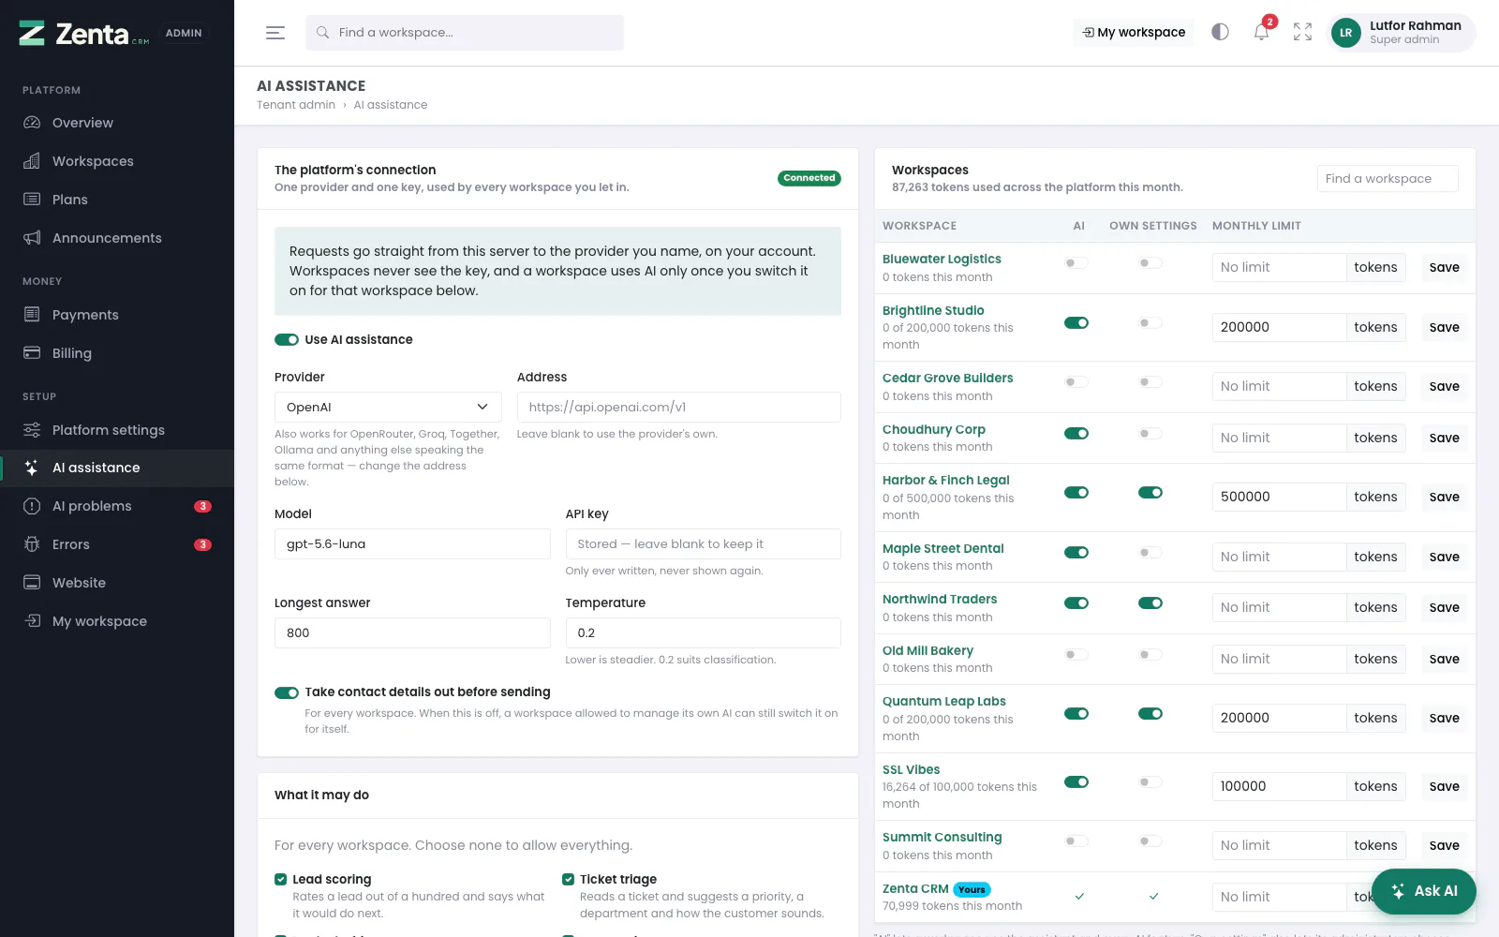Viewport: 1499px width, 937px height.
Task: Click the Find a workspace search bar
Action: tap(465, 33)
